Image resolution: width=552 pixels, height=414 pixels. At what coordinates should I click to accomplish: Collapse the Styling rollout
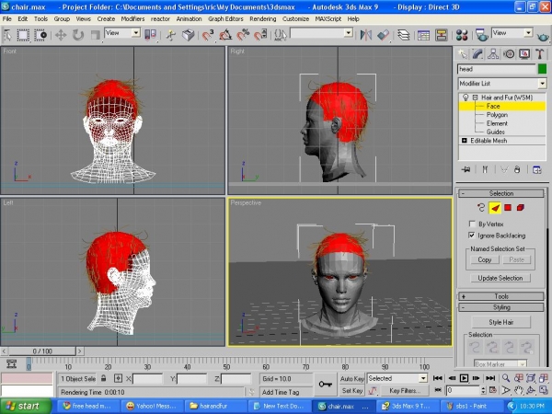pos(501,307)
